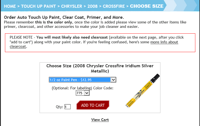Click the Qty input field

coord(68,107)
